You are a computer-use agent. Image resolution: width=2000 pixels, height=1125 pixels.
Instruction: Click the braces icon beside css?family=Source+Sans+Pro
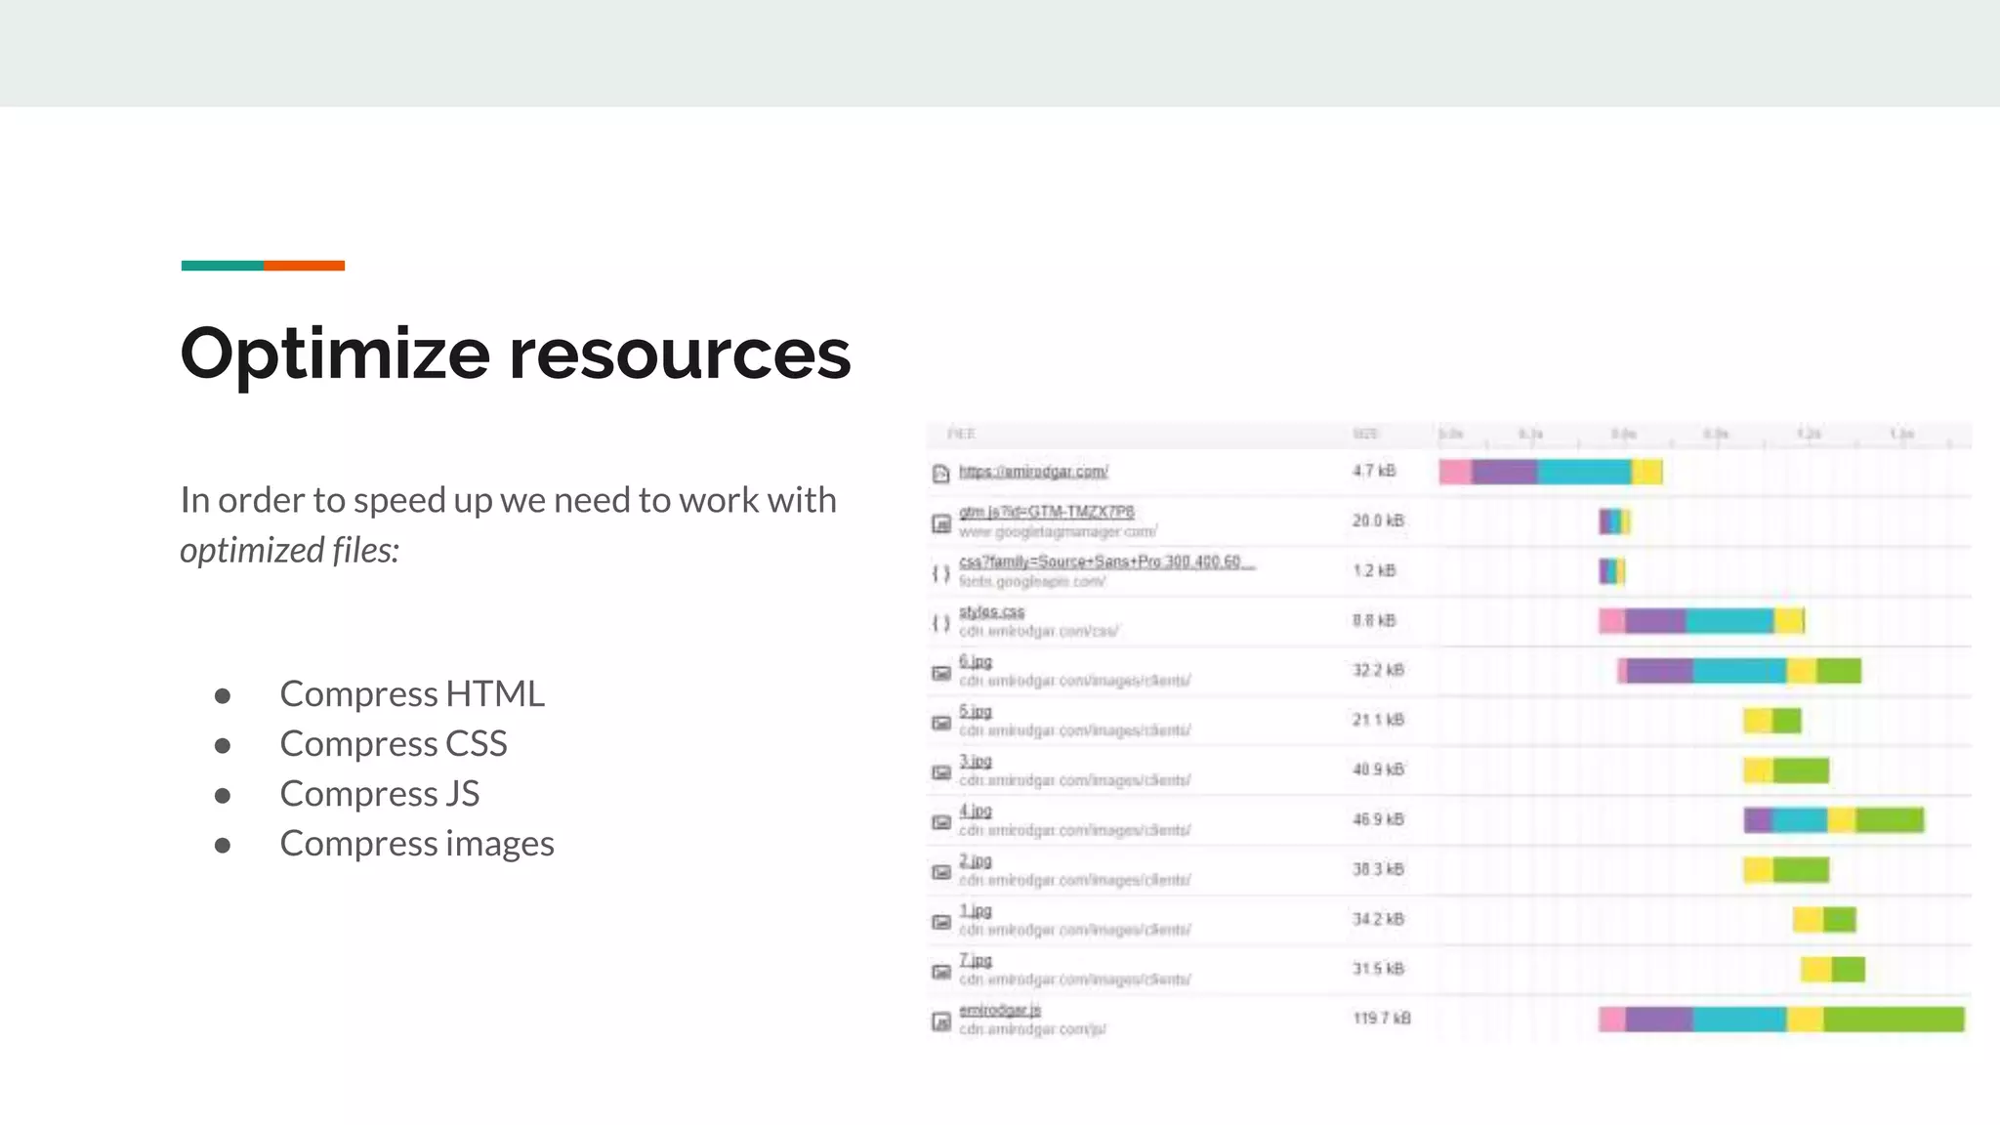pyautogui.click(x=940, y=573)
